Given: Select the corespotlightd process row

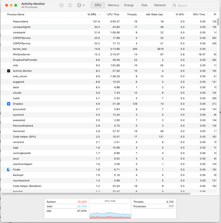Looking at the screenshot, I should 109,27.
